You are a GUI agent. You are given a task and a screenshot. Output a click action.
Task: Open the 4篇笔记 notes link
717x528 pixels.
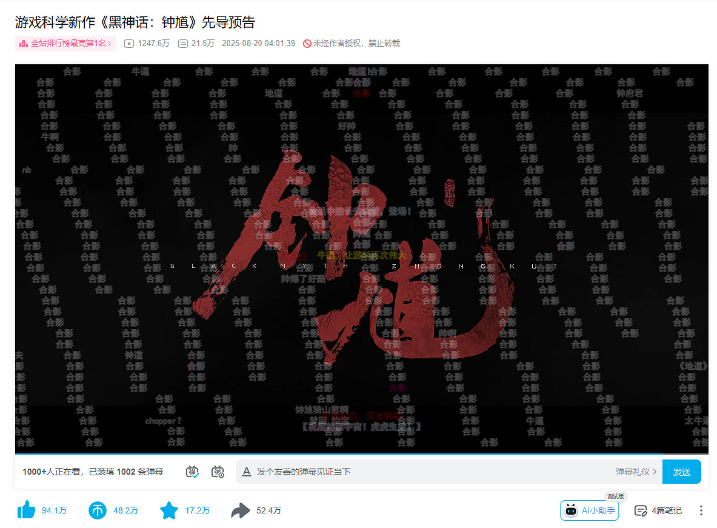665,510
